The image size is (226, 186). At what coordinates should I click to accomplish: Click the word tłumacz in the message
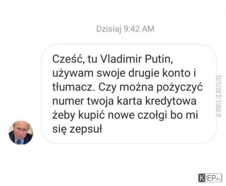pyautogui.click(x=74, y=87)
